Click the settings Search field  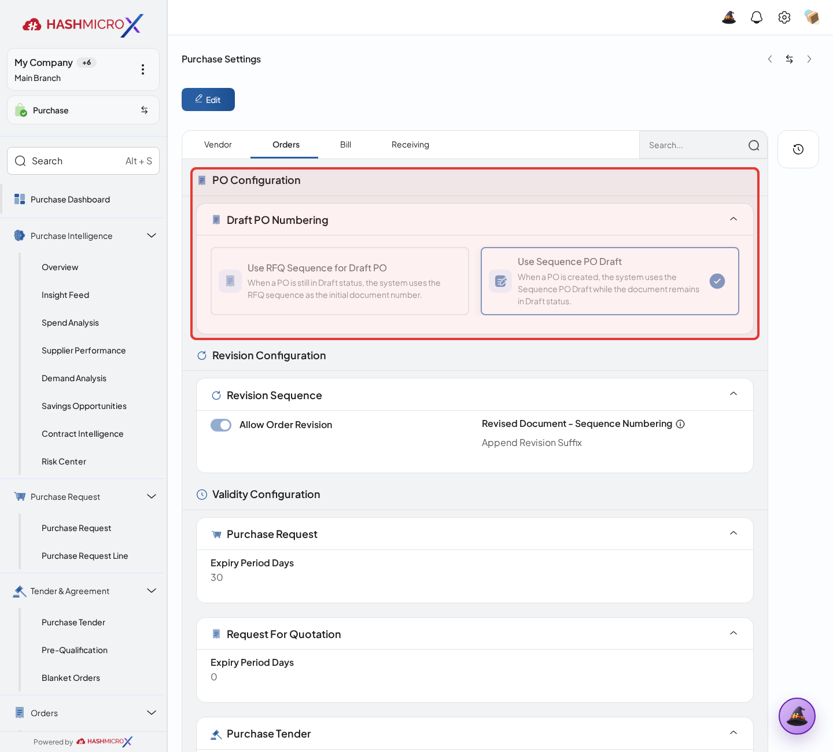point(703,145)
